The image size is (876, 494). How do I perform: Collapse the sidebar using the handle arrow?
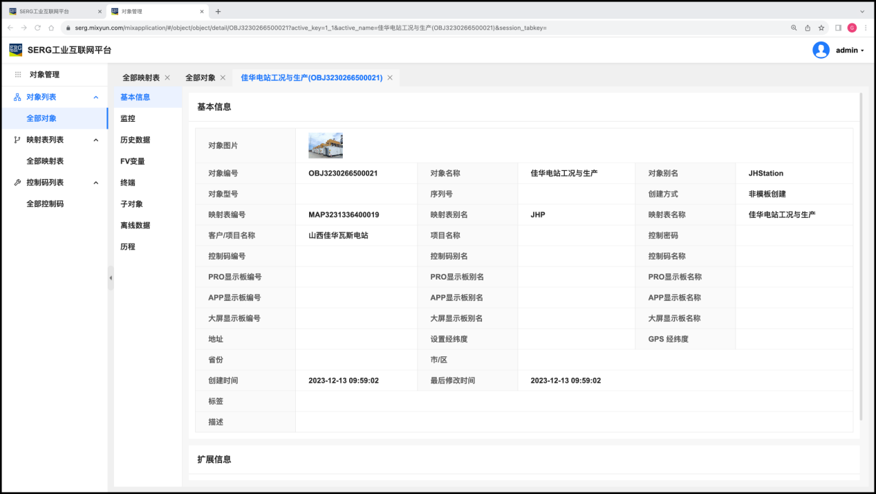click(x=111, y=277)
